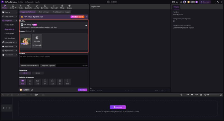
Task: Choose the 3:4 aspect ratio
Action: [x=52, y=82]
